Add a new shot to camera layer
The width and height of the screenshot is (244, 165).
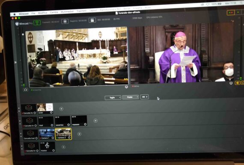pyautogui.click(x=79, y=134)
